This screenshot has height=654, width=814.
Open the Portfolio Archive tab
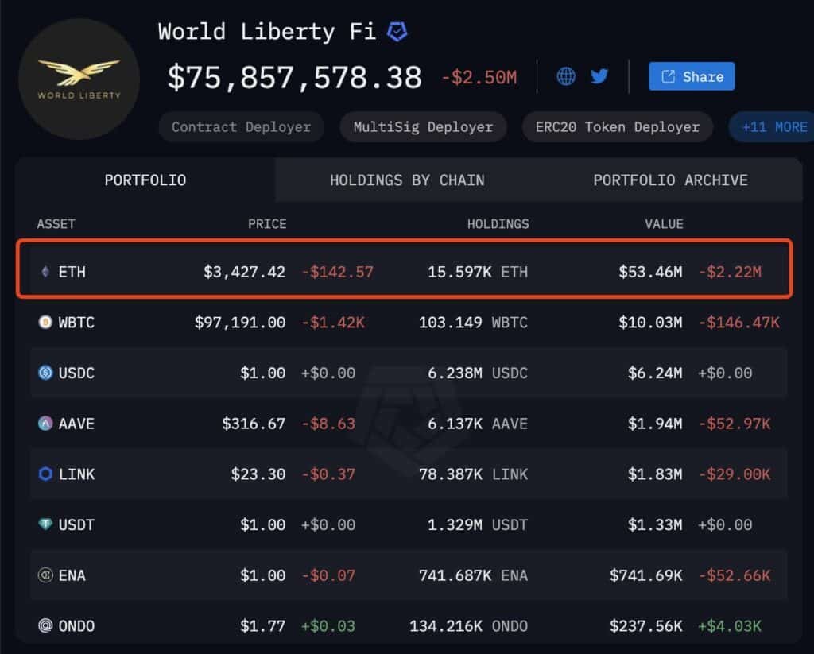[670, 180]
